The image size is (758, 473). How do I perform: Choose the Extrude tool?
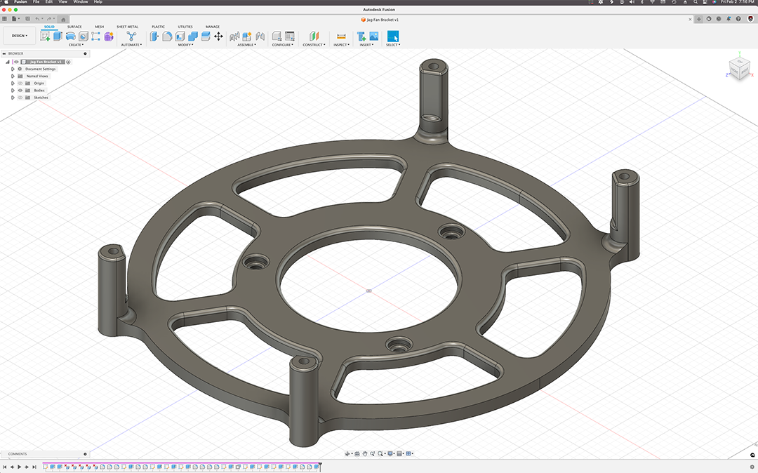click(58, 36)
